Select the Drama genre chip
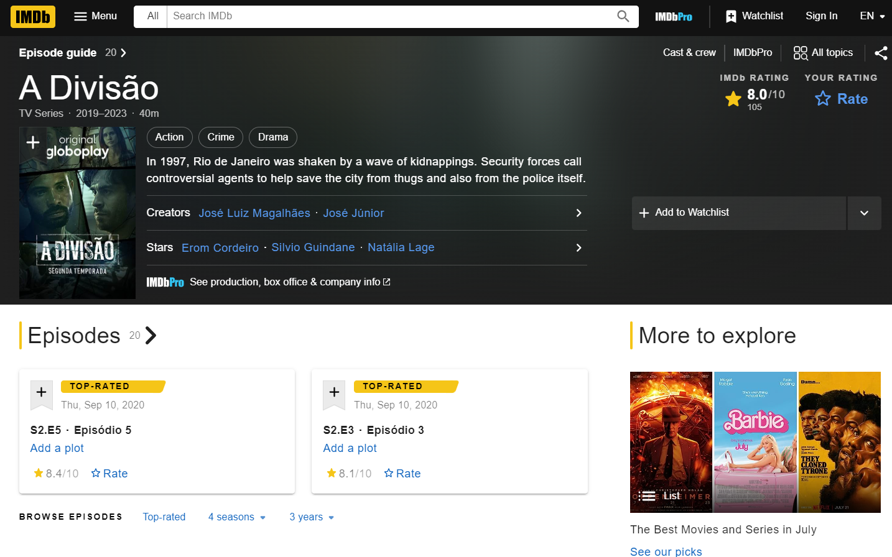The width and height of the screenshot is (892, 557). tap(273, 137)
